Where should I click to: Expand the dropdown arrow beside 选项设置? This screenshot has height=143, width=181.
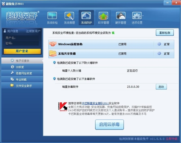point(143,16)
